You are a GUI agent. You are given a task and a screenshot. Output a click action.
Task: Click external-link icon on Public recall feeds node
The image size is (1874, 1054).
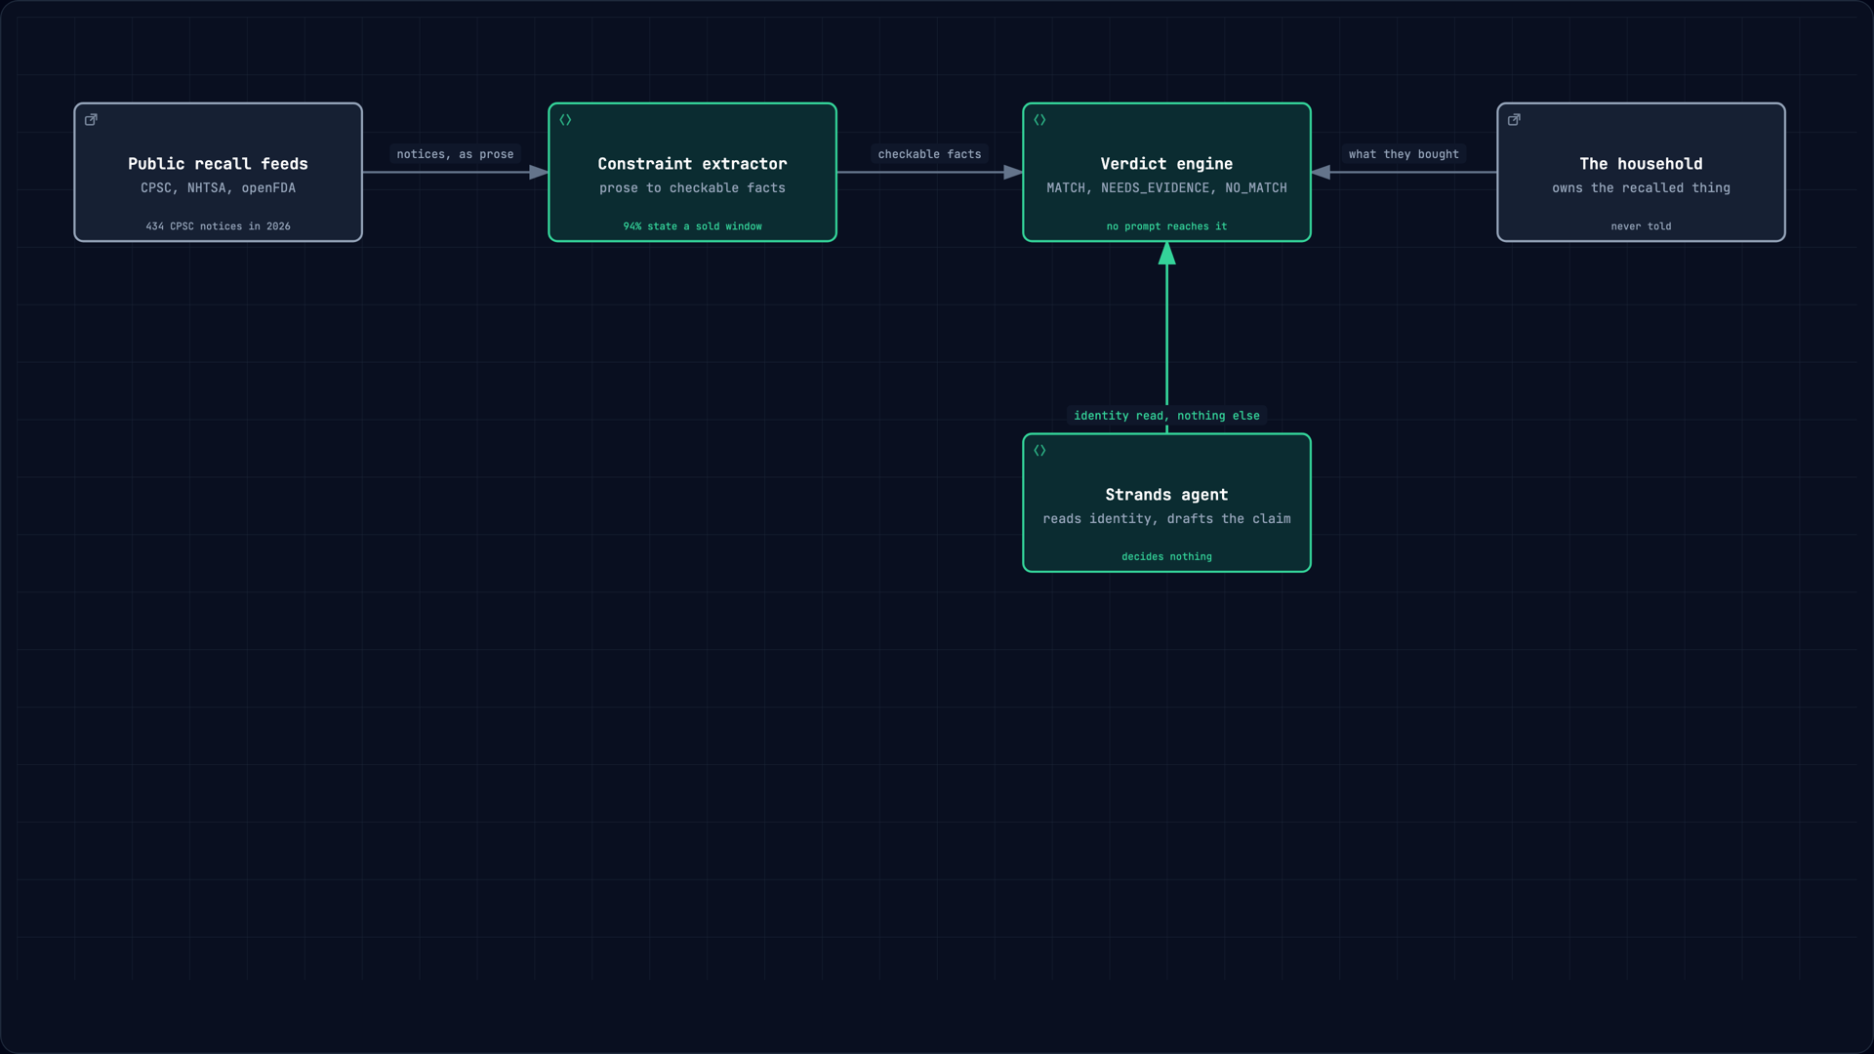pyautogui.click(x=91, y=120)
